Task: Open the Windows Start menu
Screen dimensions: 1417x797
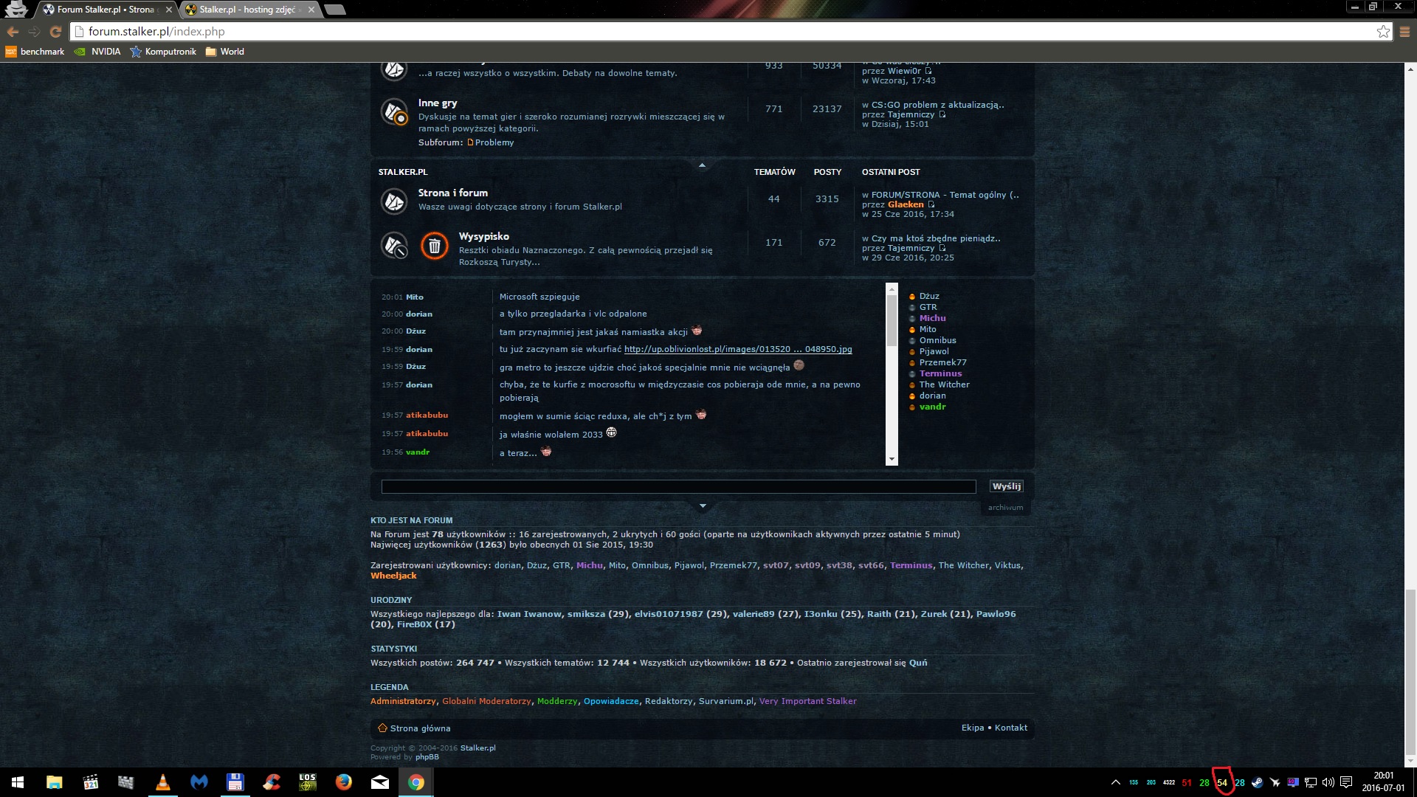Action: pos(18,782)
